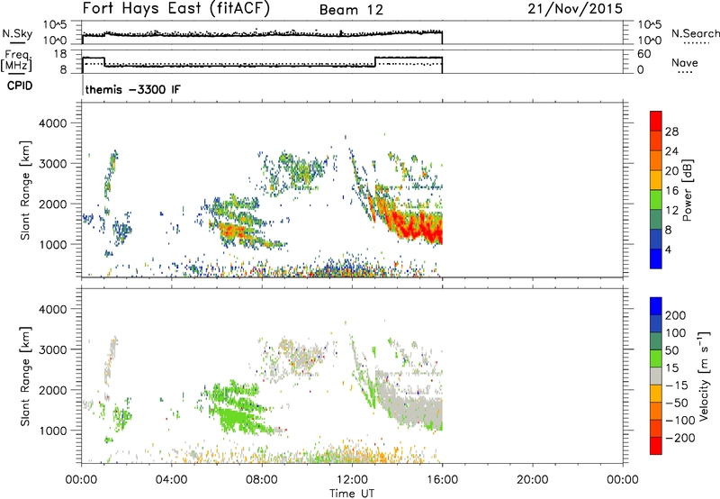Click the '04:00' time axis label
This screenshot has height=499, width=720.
click(172, 480)
